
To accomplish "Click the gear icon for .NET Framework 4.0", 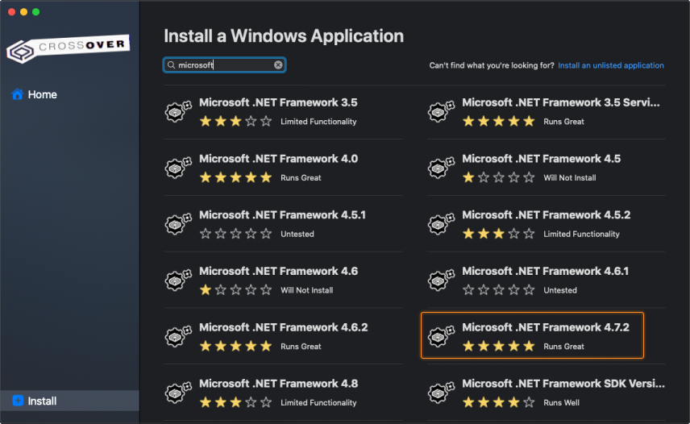I will [x=178, y=168].
